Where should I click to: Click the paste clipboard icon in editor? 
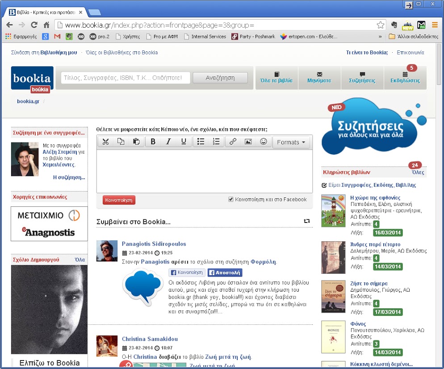(x=136, y=142)
